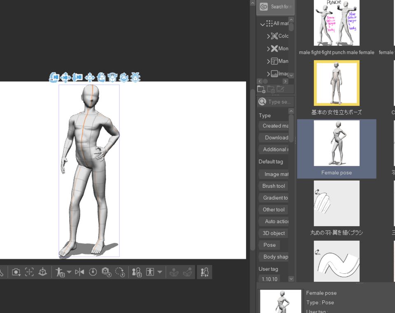Screen dimensions: 395x313
Task: Click the Clip Studio logo beside search field
Action: pyautogui.click(x=263, y=7)
